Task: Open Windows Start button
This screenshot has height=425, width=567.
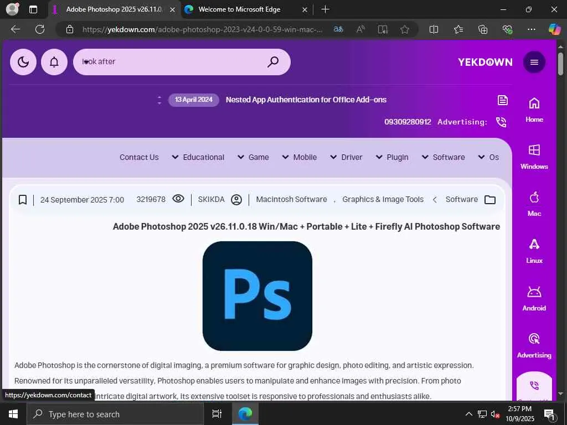Action: coord(13,414)
